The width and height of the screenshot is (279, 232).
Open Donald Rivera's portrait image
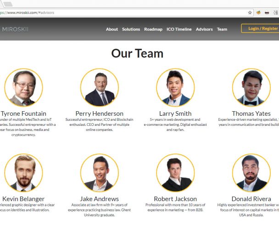click(251, 173)
